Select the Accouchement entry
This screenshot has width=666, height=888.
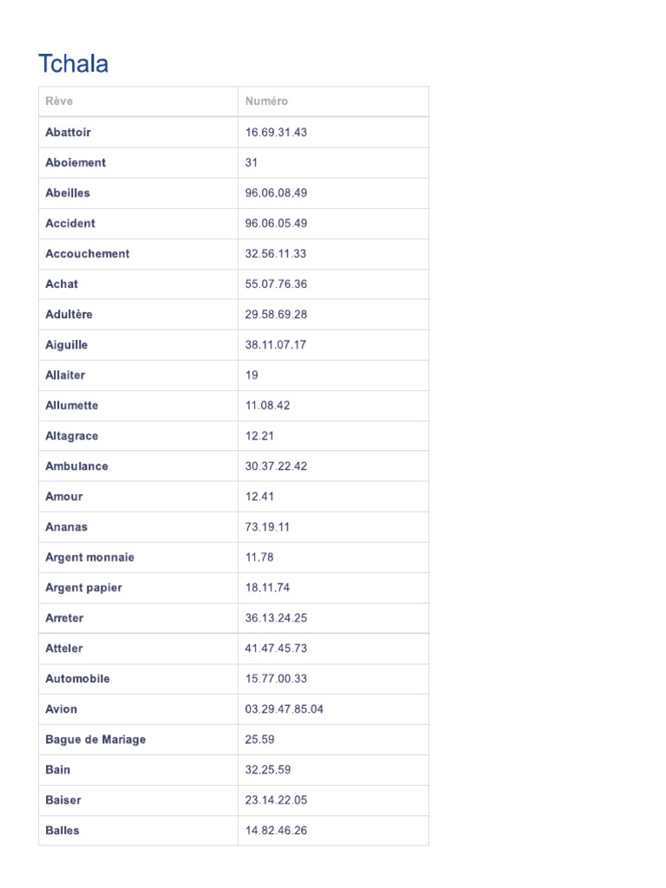[88, 254]
